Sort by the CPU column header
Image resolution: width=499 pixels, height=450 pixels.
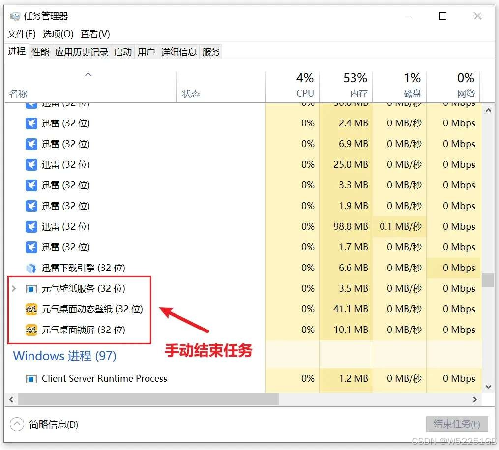(292, 86)
